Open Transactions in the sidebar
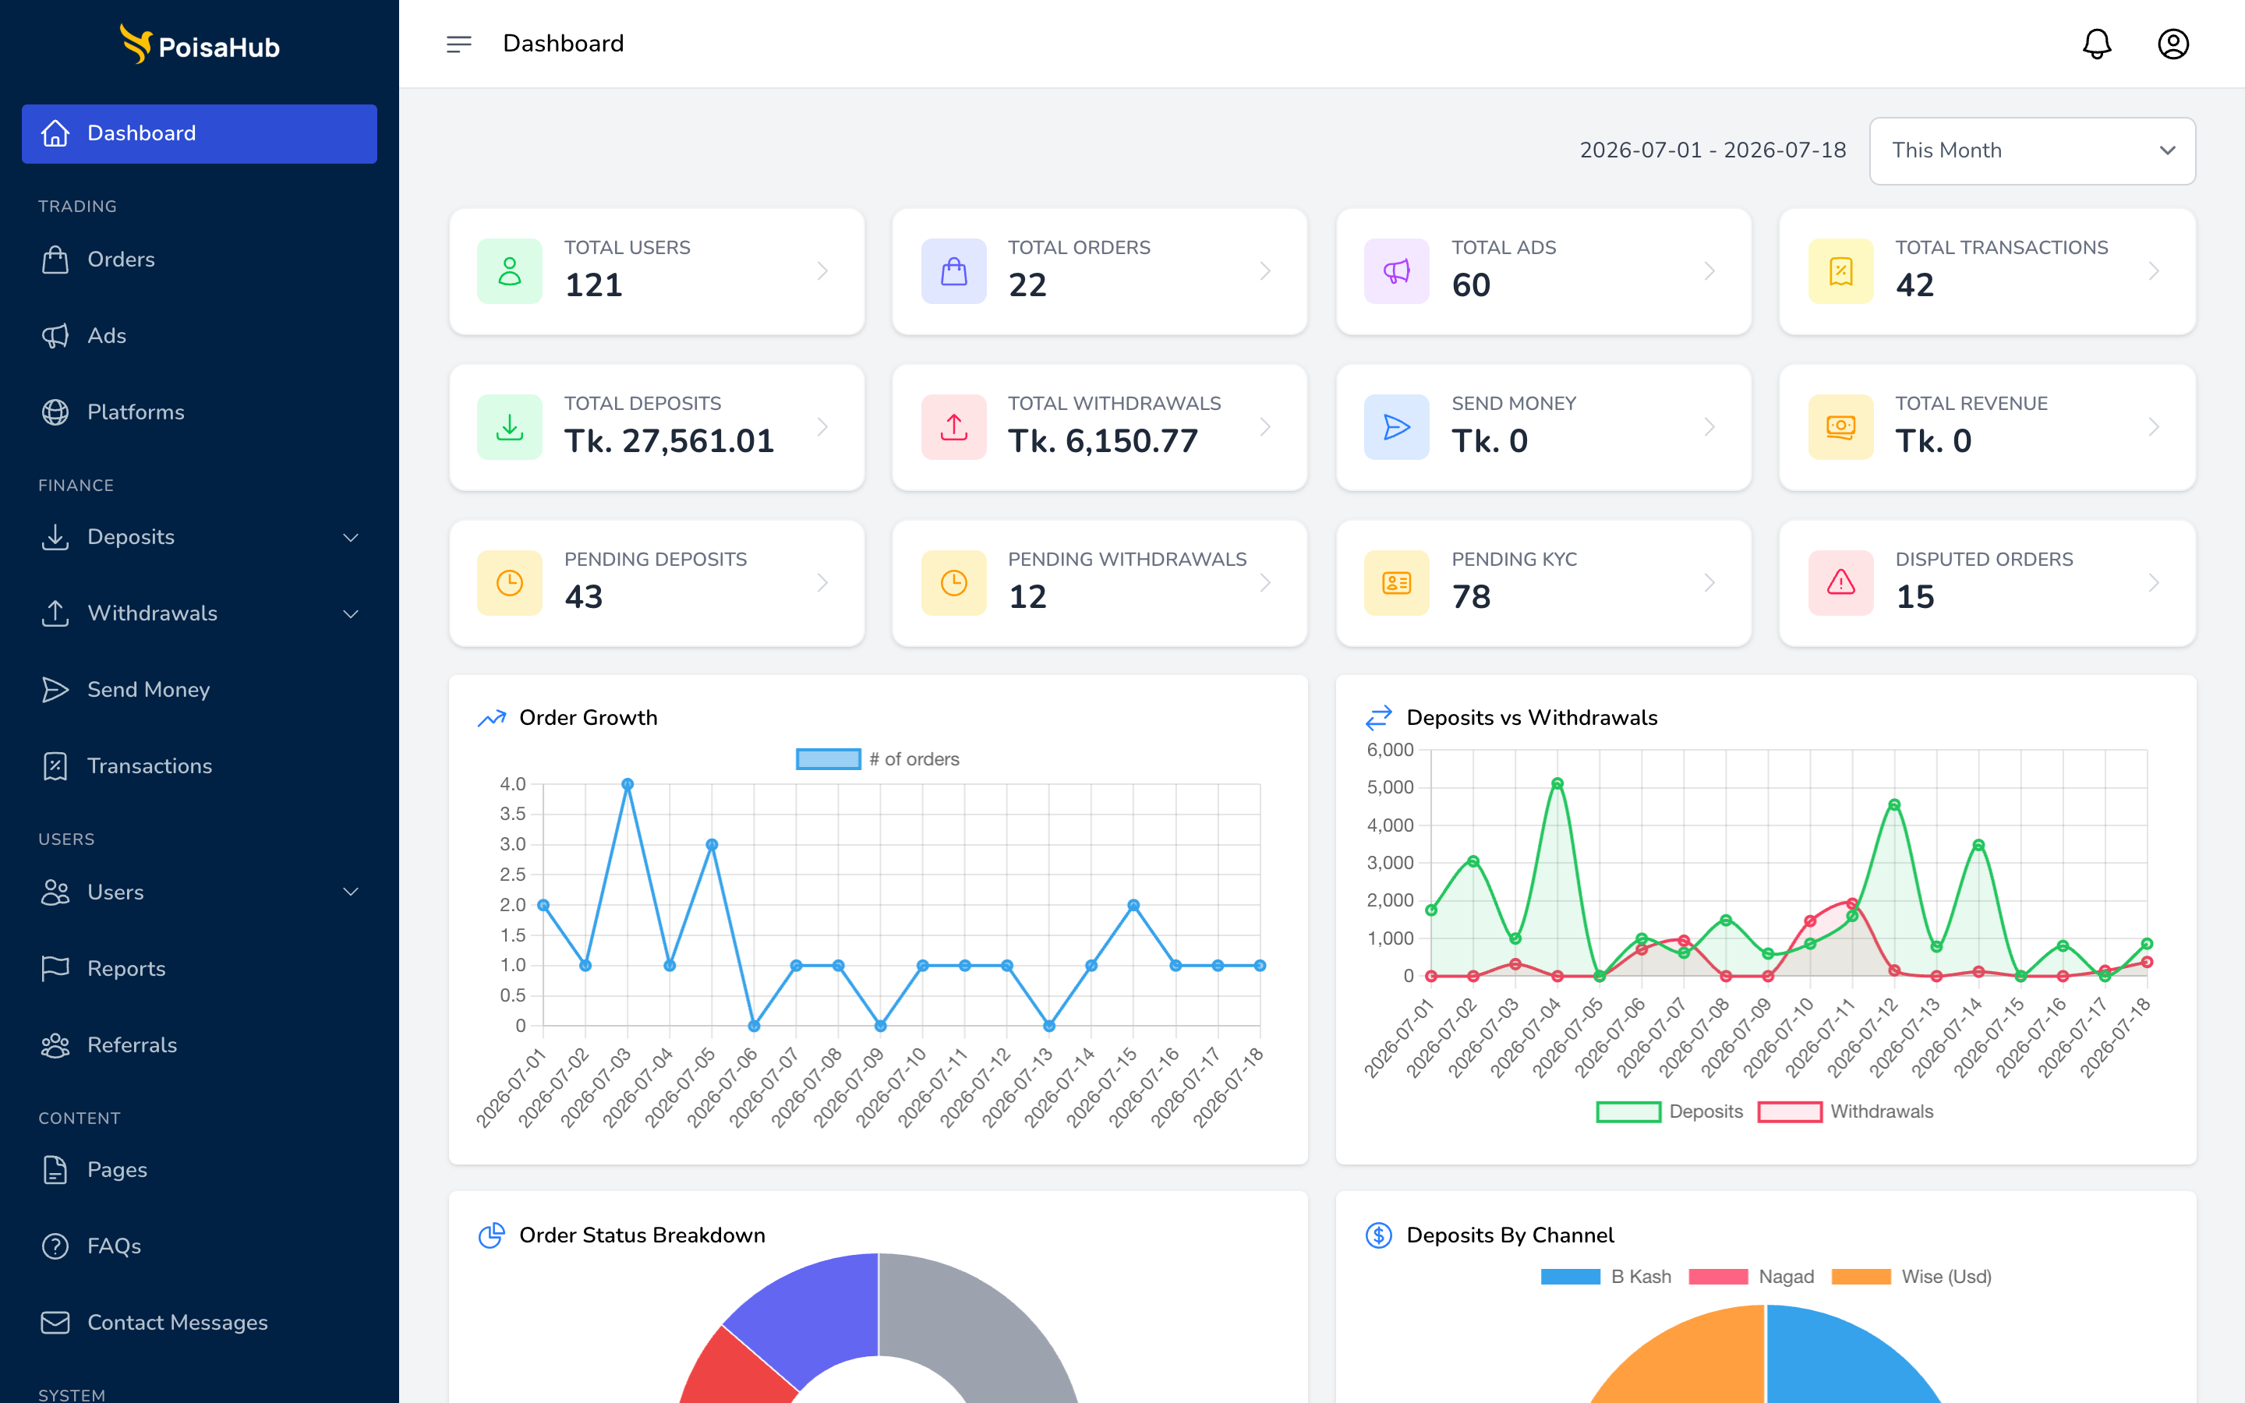The height and width of the screenshot is (1403, 2245). [x=200, y=766]
